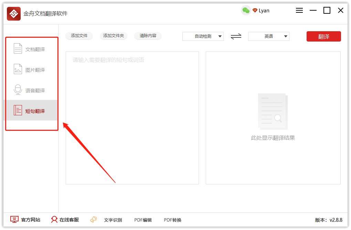Maximize the translation software window
The width and height of the screenshot is (351, 230).
click(327, 10)
